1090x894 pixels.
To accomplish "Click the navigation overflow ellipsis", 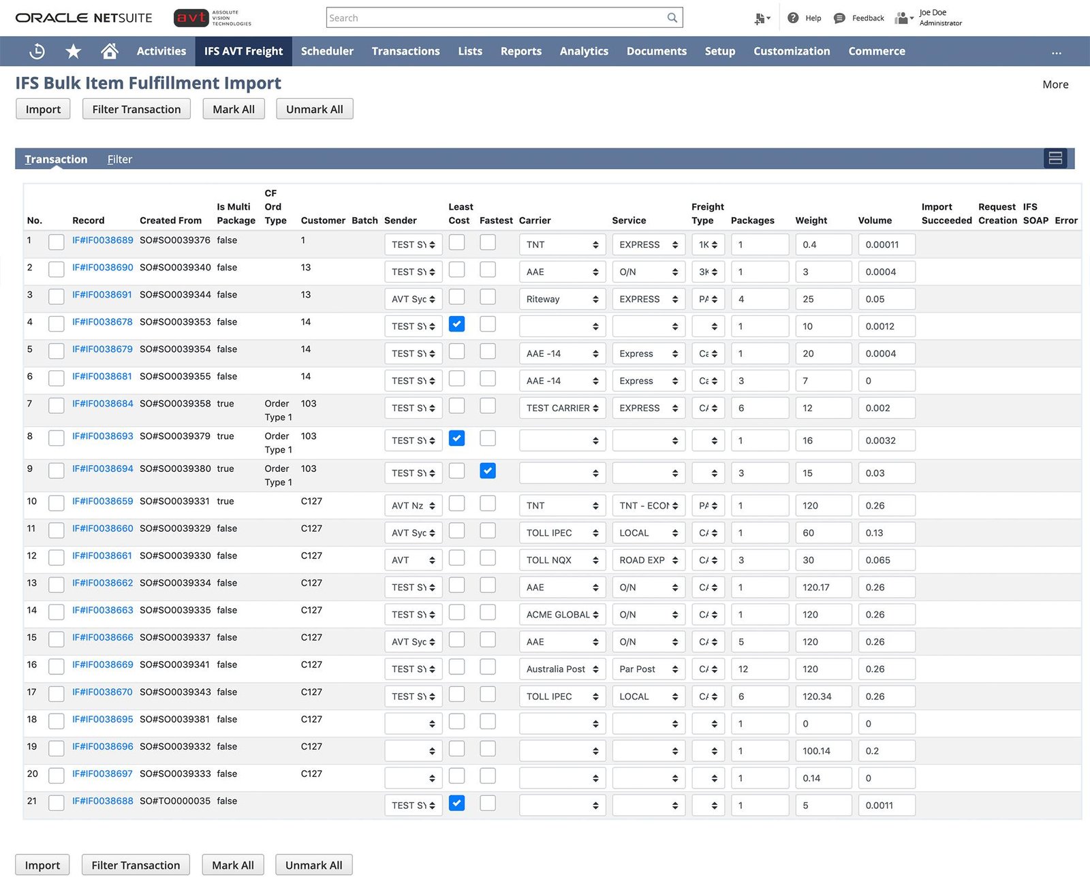I will coord(1057,52).
